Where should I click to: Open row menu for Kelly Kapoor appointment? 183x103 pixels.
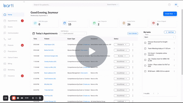tap(133, 45)
